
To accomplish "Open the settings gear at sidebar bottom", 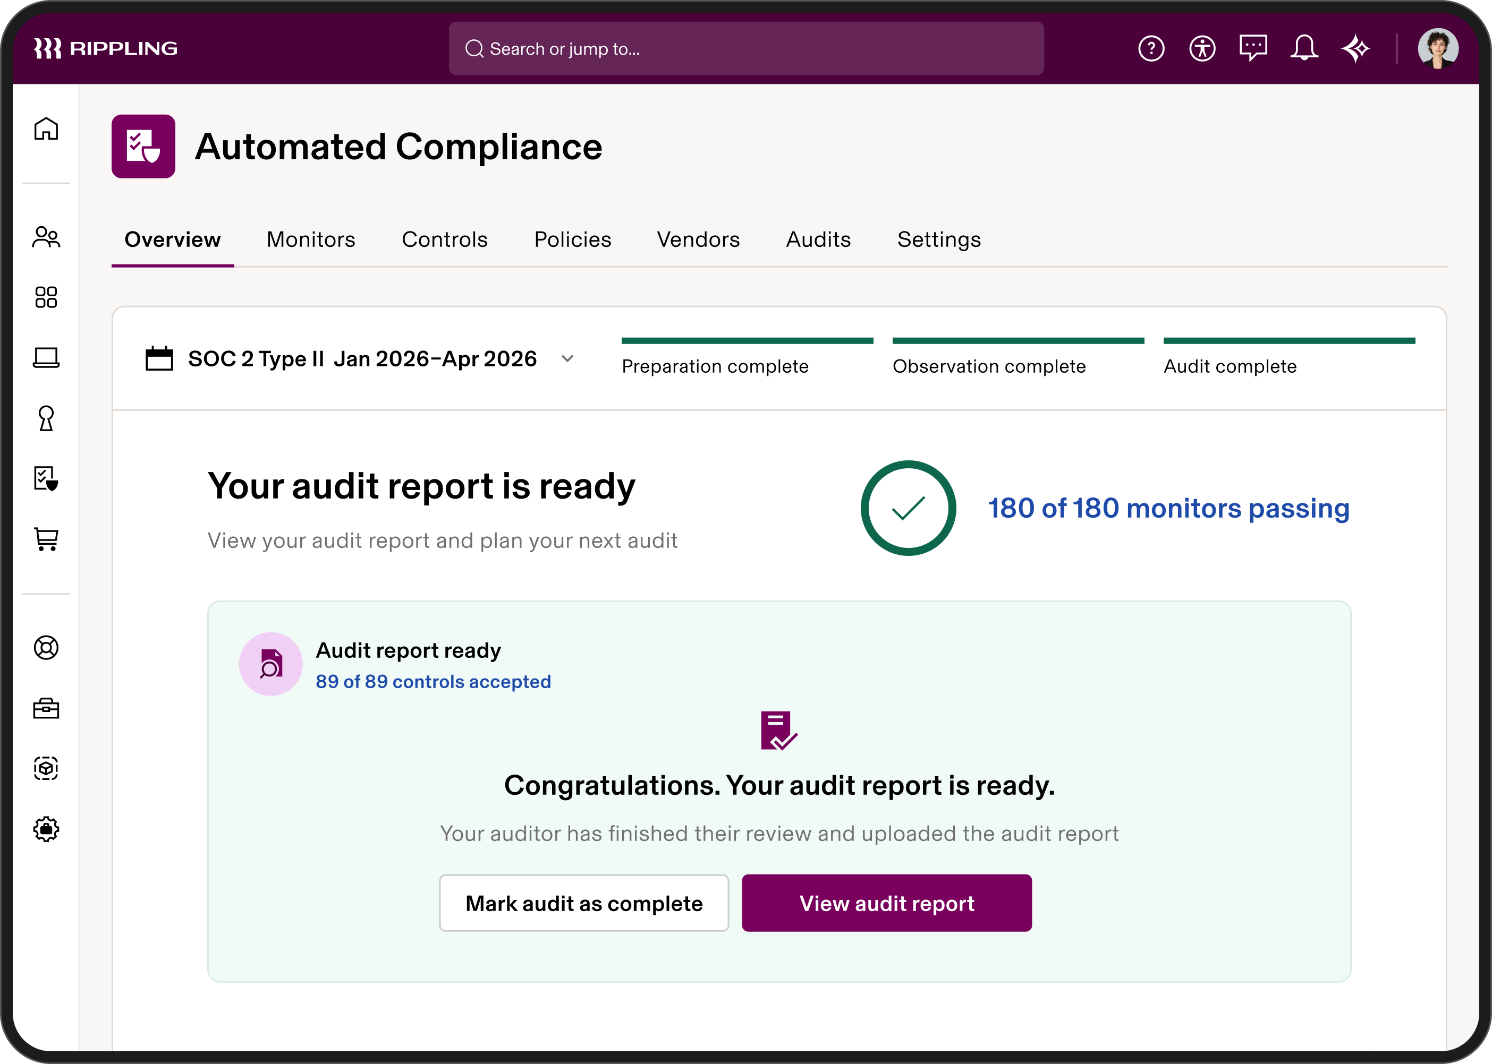I will [47, 829].
